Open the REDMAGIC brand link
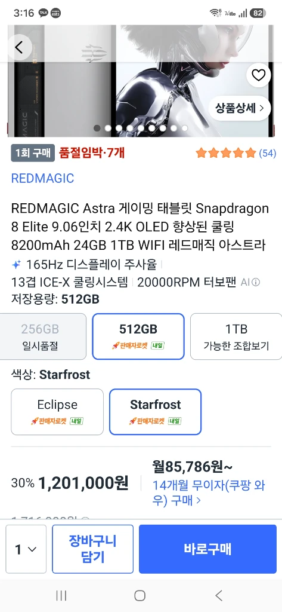The width and height of the screenshot is (282, 612). click(x=42, y=178)
